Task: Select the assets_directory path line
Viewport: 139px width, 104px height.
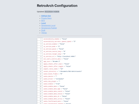Action: [x=63, y=71]
